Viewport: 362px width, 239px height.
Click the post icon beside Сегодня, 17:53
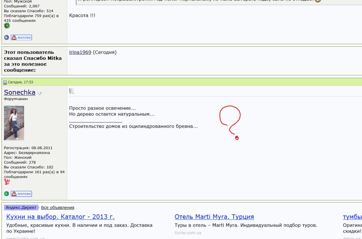coord(5,82)
